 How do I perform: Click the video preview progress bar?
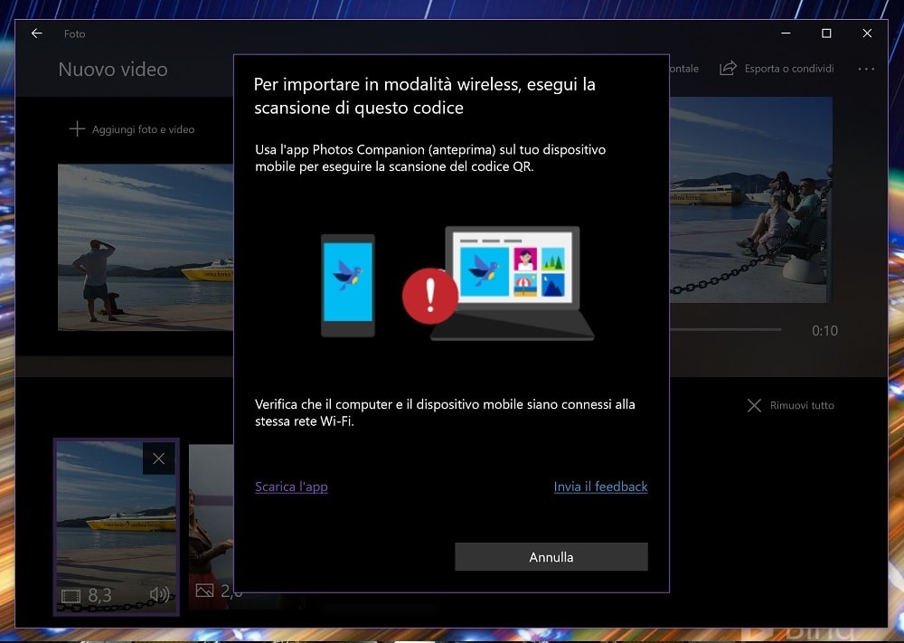[725, 330]
